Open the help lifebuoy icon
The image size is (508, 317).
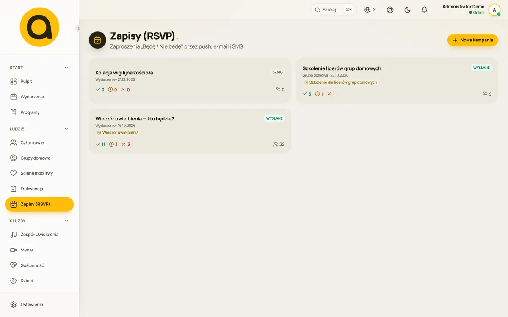390,10
